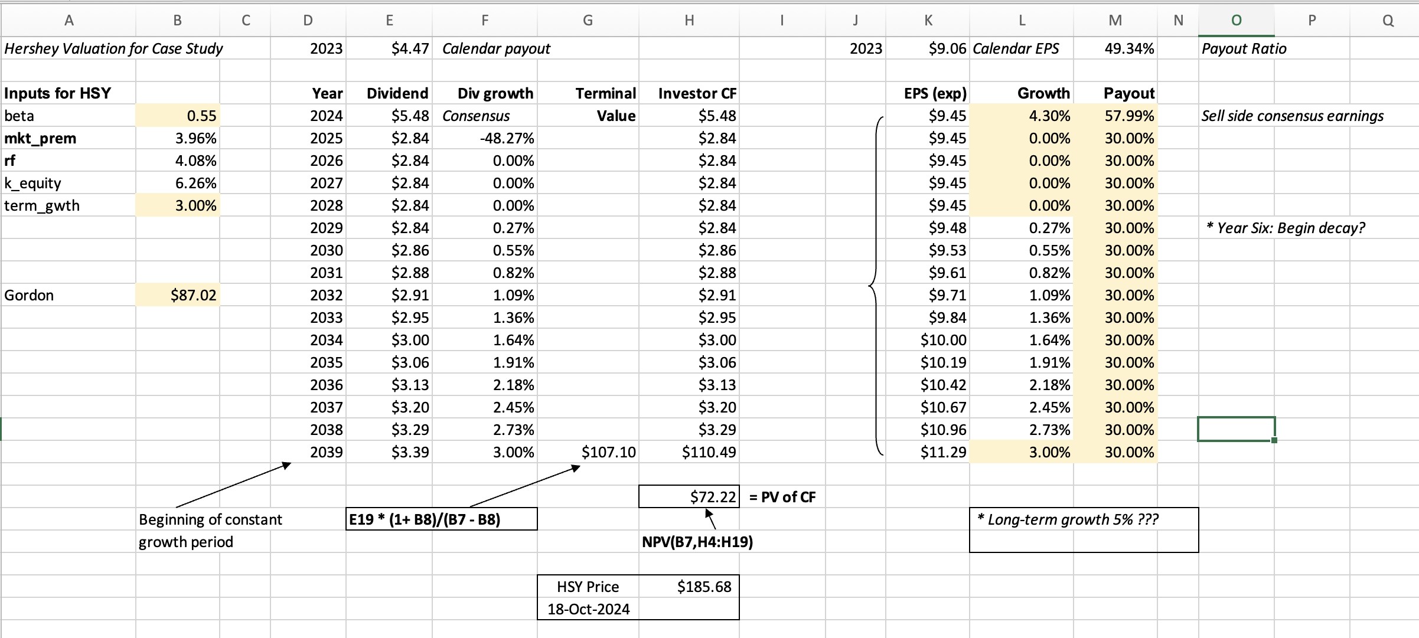The width and height of the screenshot is (1419, 638).
Task: Click the PV of CF cell showing $72.22
Action: click(688, 496)
